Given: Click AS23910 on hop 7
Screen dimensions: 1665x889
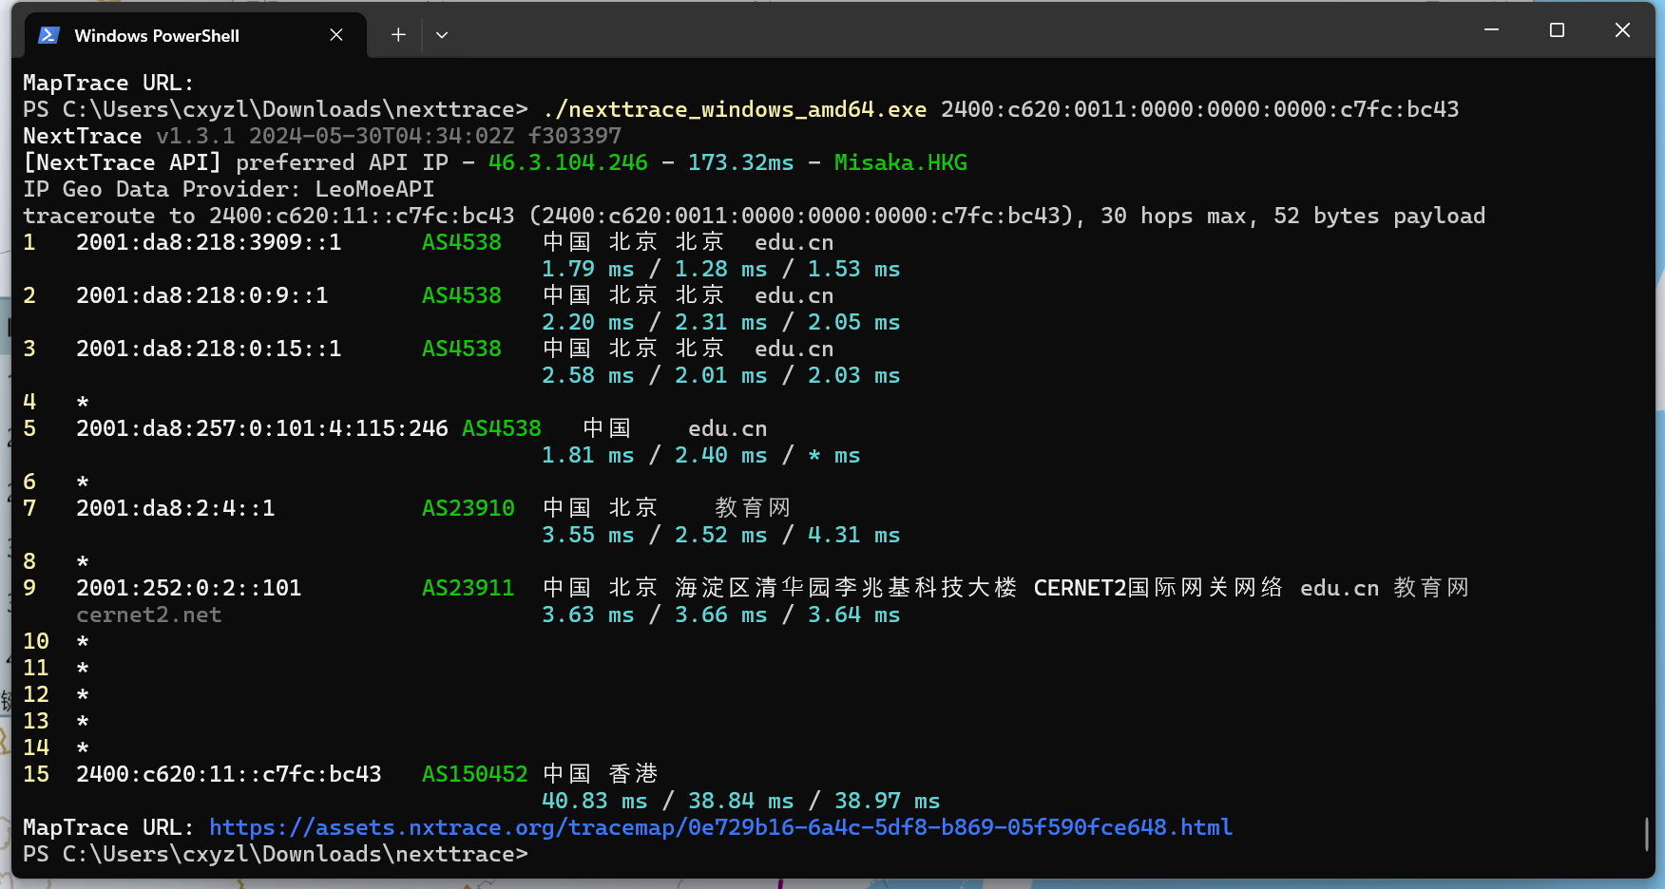Looking at the screenshot, I should click(x=468, y=508).
